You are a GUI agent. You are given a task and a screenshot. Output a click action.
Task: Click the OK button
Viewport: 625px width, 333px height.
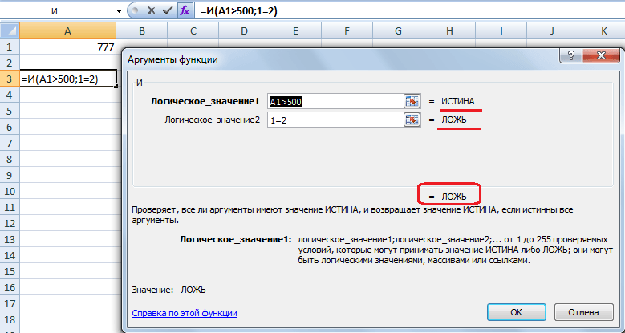click(x=516, y=312)
